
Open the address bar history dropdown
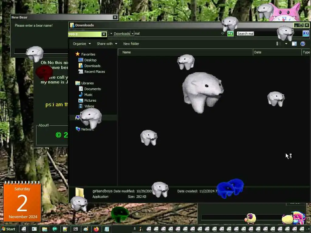click(x=223, y=34)
